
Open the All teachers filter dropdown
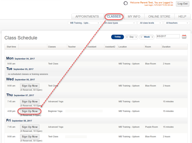176,23
